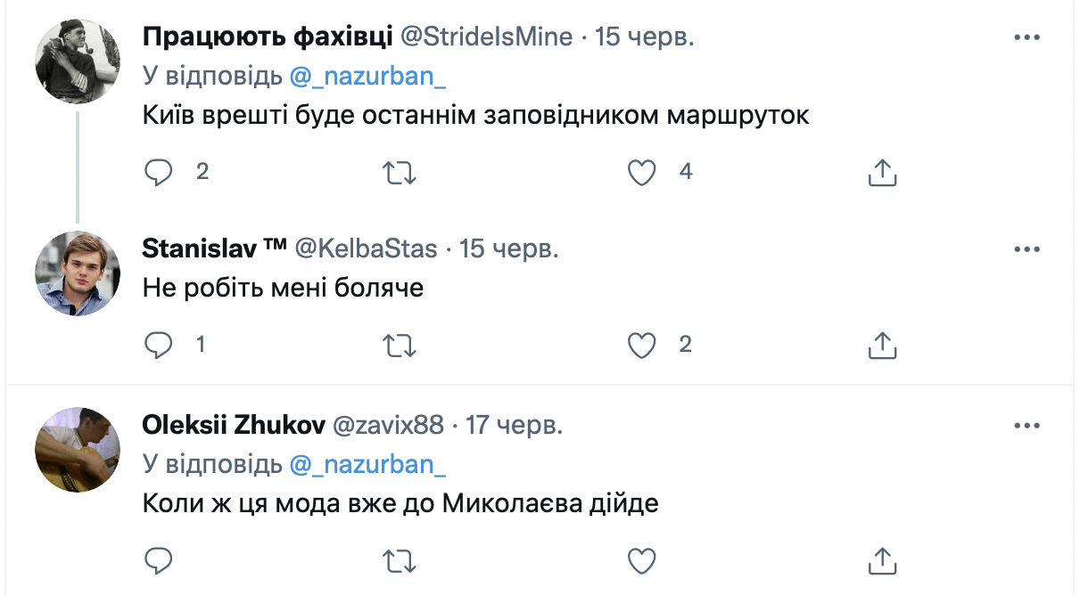Retweet the tweet about Київ маршруток
The width and height of the screenshot is (1088, 595).
click(x=400, y=172)
